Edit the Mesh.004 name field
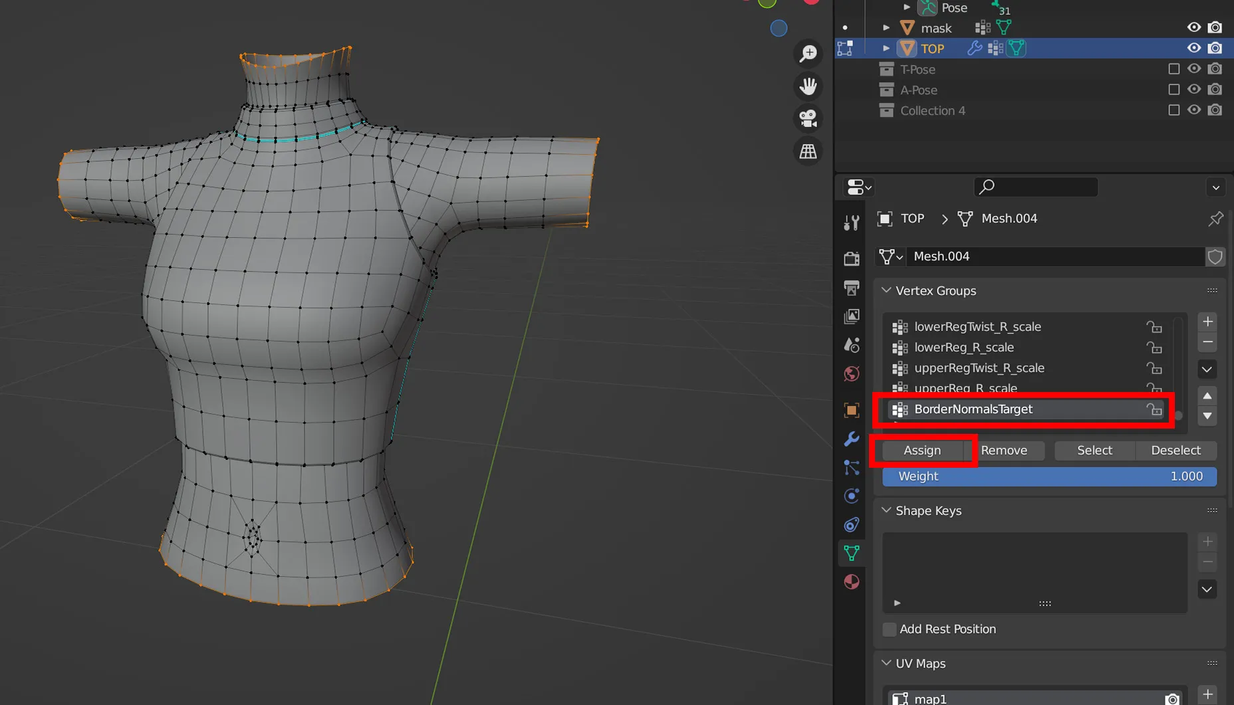The height and width of the screenshot is (705, 1234). (1057, 256)
